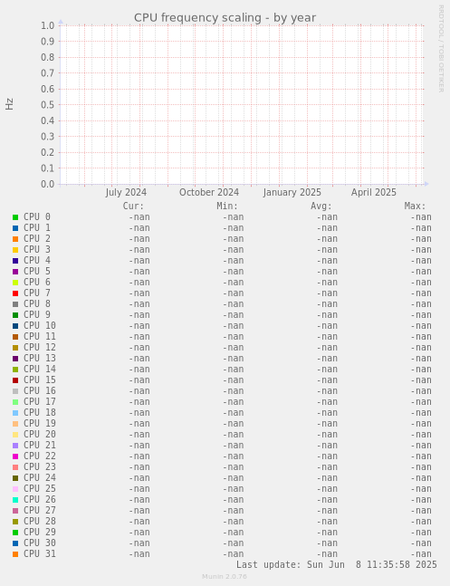Click the 'CPU 21' legend label

pos(40,445)
